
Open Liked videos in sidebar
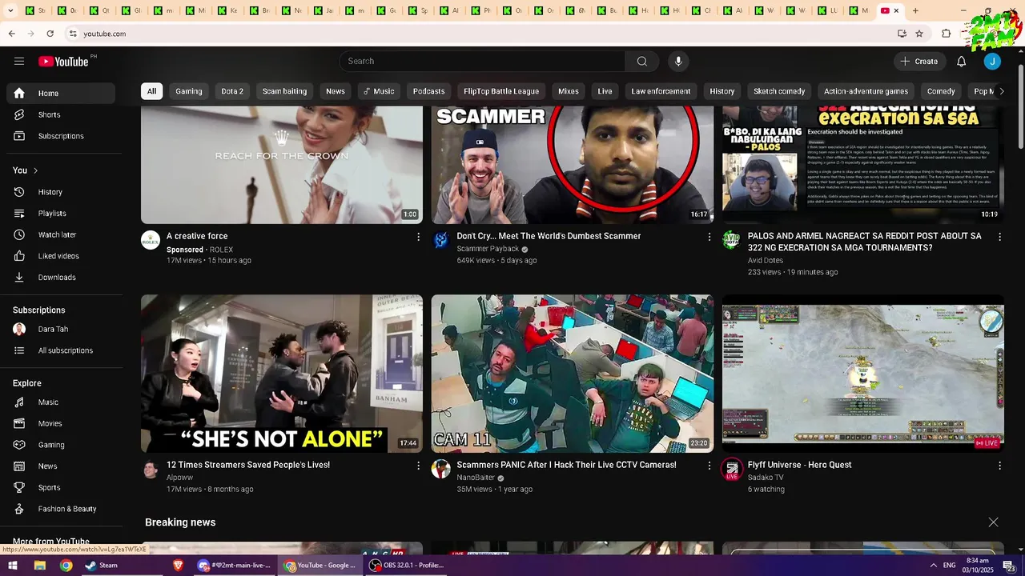pyautogui.click(x=61, y=256)
